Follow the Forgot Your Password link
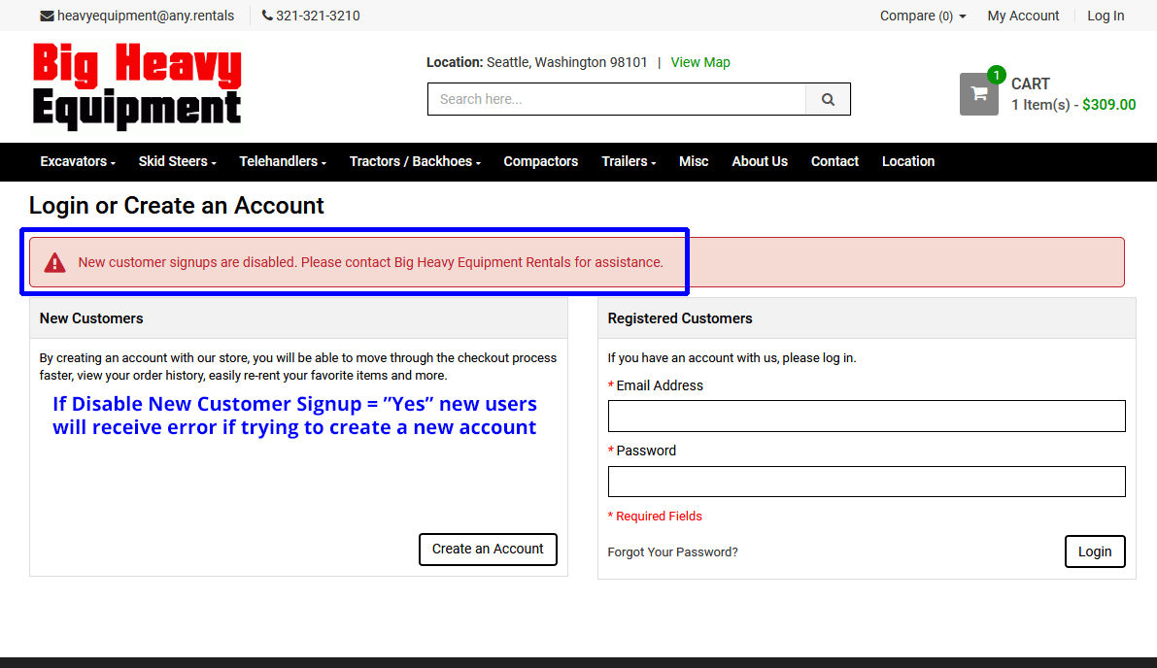The width and height of the screenshot is (1157, 668). pyautogui.click(x=672, y=551)
